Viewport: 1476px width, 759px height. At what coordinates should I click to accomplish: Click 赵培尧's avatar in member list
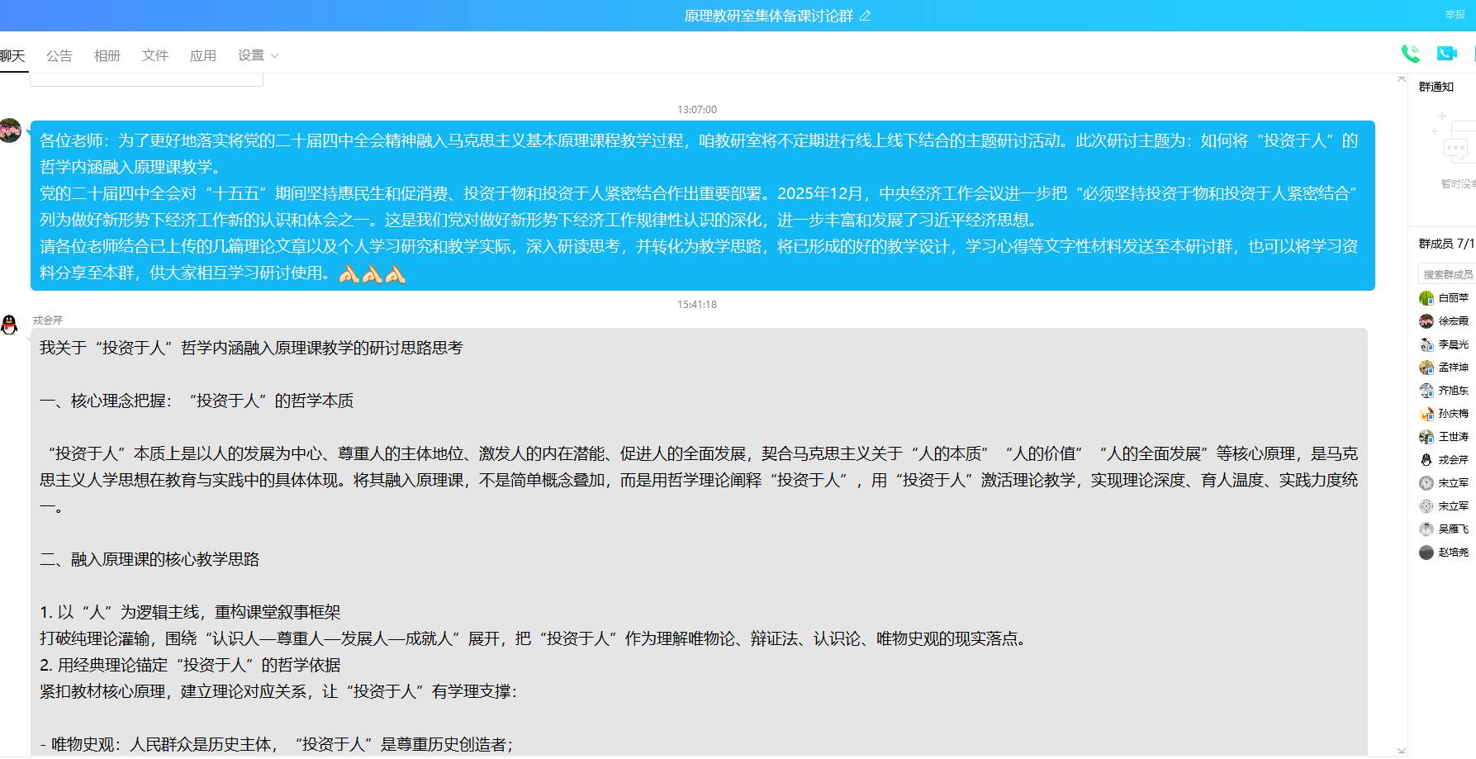click(x=1426, y=553)
